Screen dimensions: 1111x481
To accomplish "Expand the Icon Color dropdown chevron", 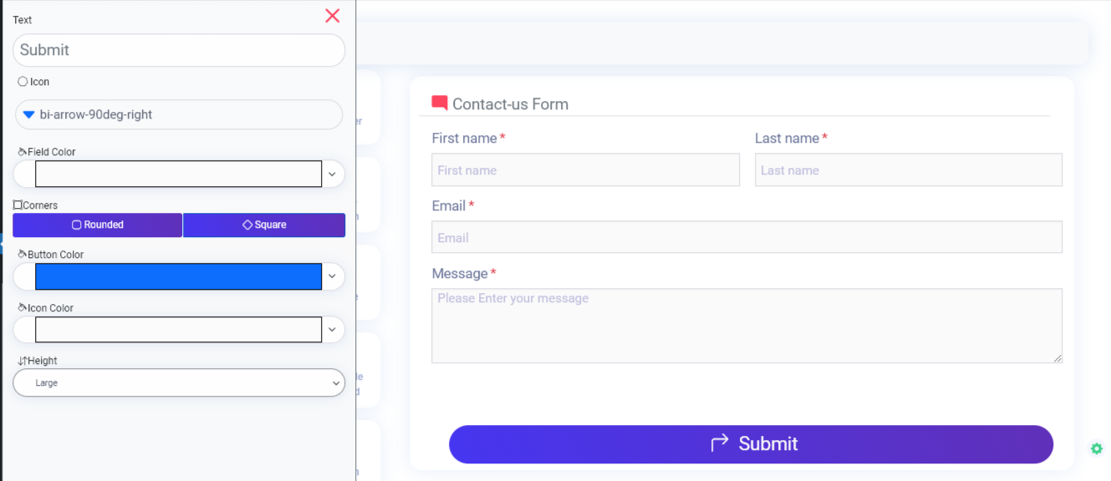I will 332,329.
